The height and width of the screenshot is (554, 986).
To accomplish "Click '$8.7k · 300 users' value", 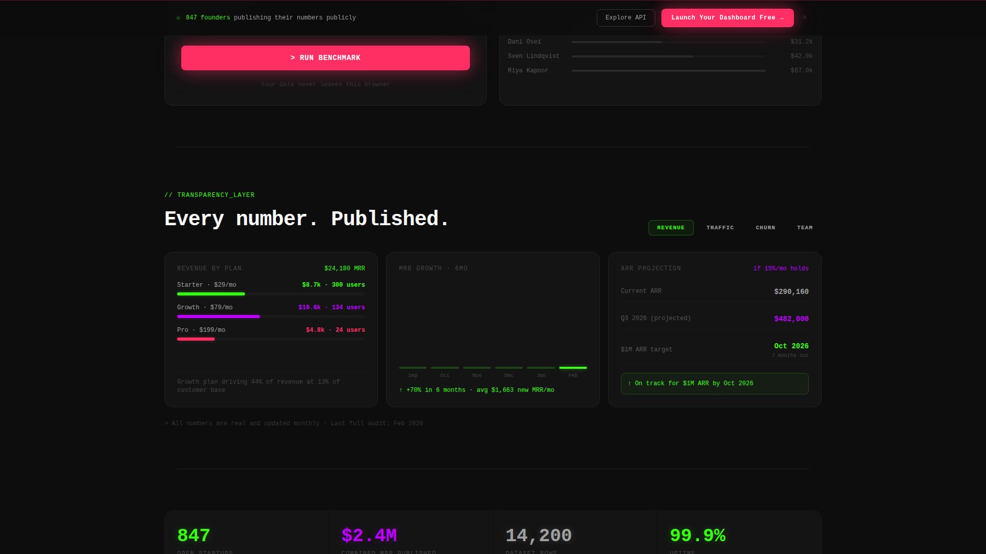I will 333,285.
